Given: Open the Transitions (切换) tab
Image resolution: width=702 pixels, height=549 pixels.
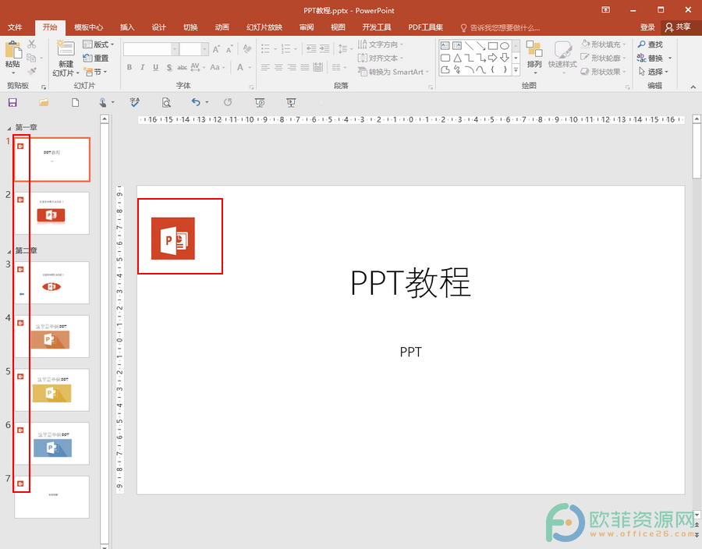Looking at the screenshot, I should point(190,27).
